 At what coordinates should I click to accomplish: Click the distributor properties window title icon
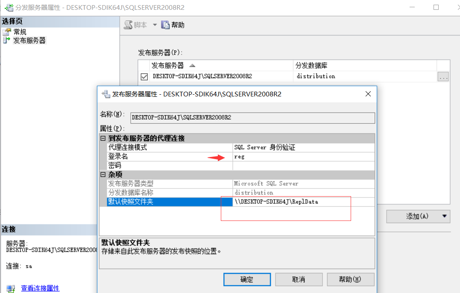click(x=8, y=8)
